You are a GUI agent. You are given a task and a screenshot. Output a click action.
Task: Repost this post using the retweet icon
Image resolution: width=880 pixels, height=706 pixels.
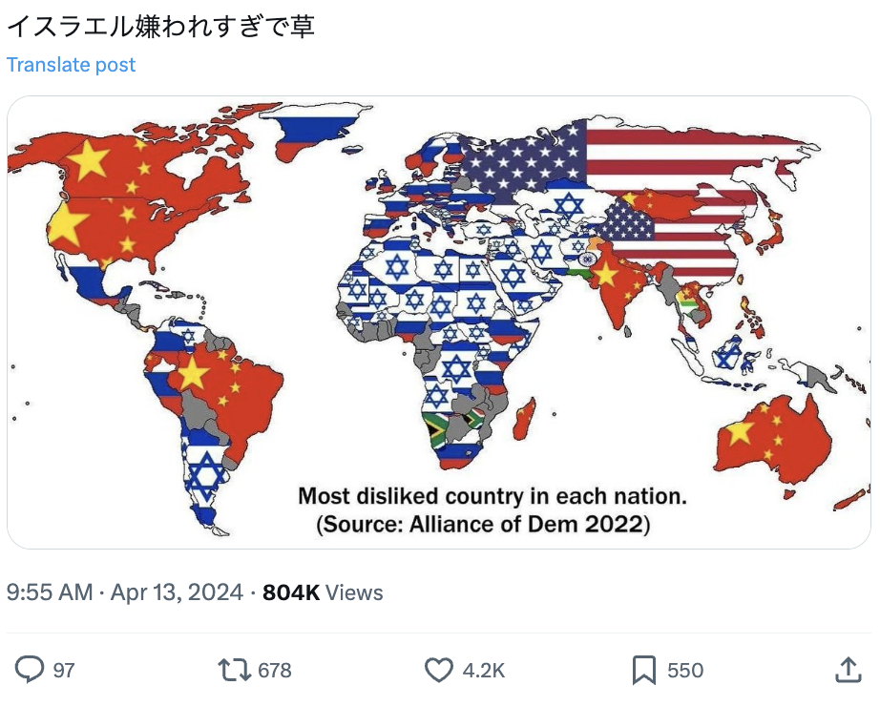(x=234, y=670)
